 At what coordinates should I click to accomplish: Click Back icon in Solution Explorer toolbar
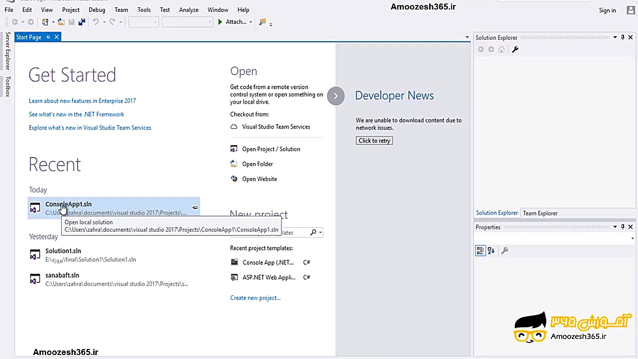[x=481, y=49]
